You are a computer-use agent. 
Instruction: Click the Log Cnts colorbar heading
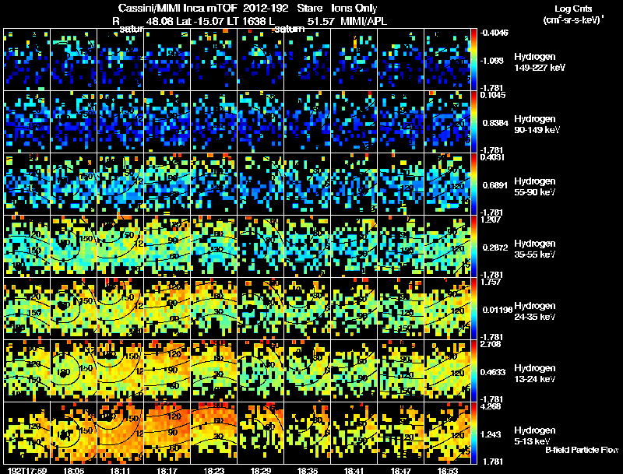573,9
